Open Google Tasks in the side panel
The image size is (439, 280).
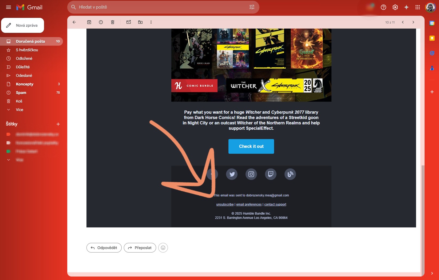[432, 53]
